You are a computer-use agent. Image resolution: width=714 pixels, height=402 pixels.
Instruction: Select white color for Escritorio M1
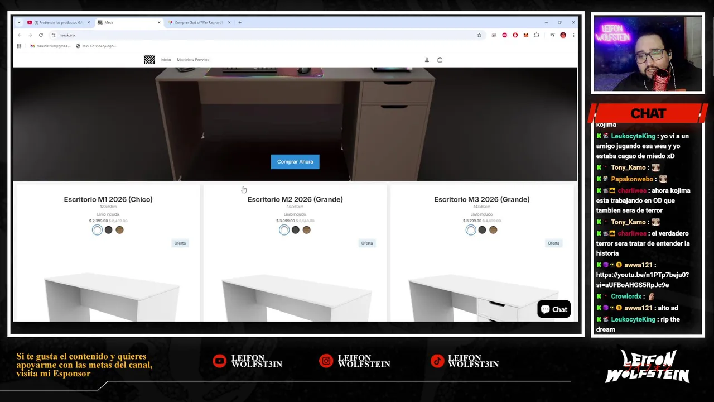click(x=97, y=230)
